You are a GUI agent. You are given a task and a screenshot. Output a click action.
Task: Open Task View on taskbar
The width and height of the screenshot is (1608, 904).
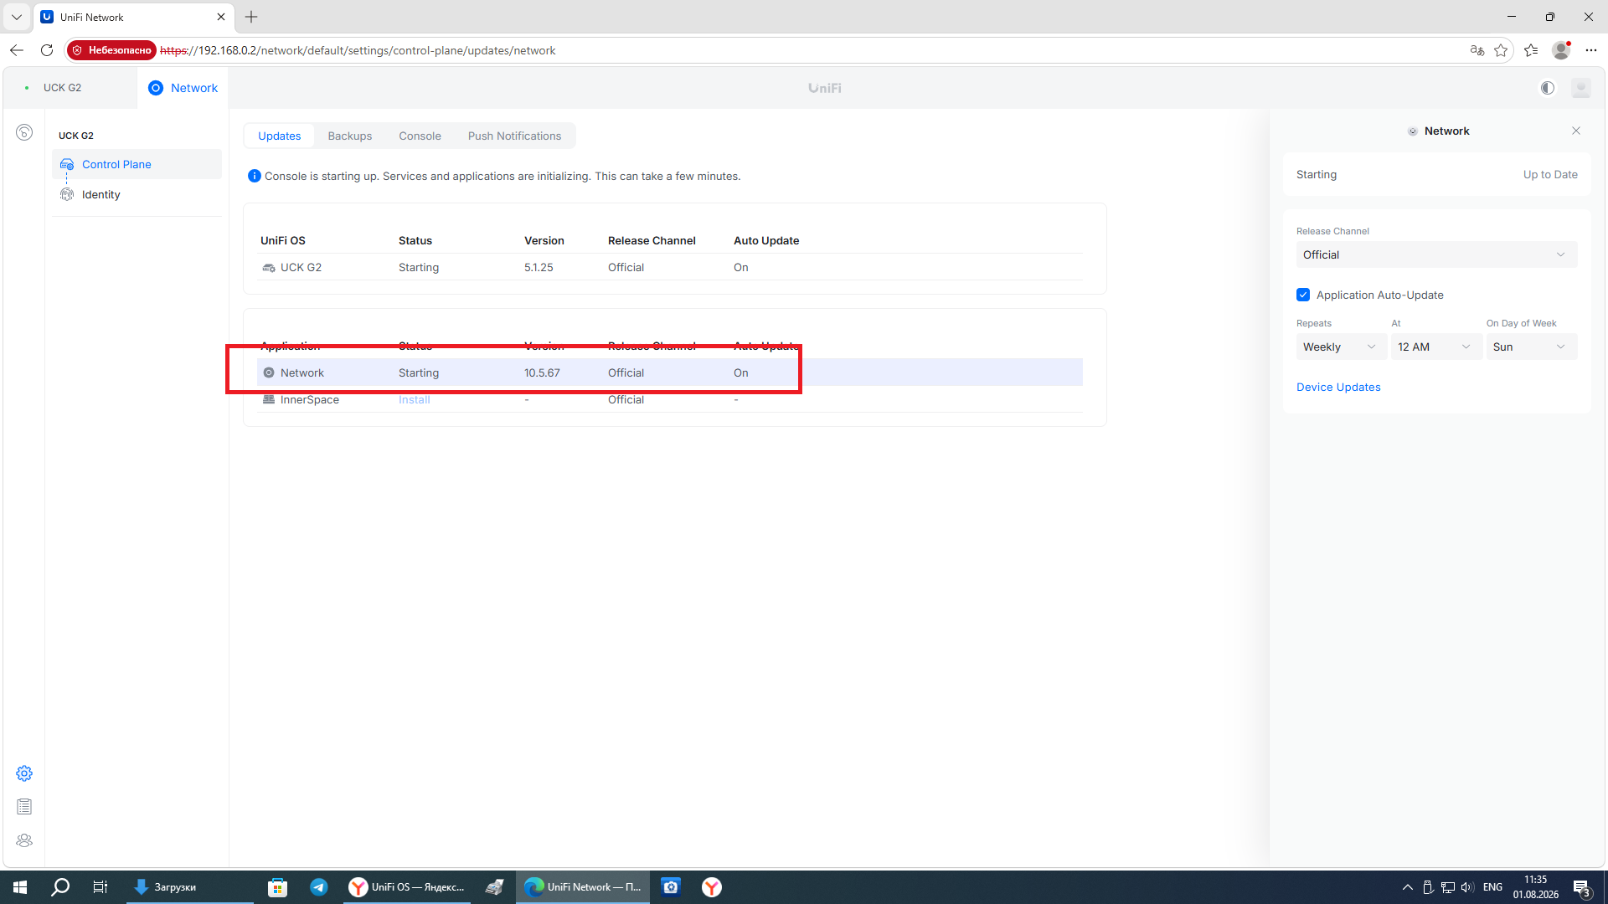coord(100,887)
